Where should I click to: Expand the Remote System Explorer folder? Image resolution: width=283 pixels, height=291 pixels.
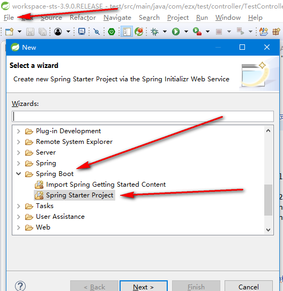(x=18, y=142)
